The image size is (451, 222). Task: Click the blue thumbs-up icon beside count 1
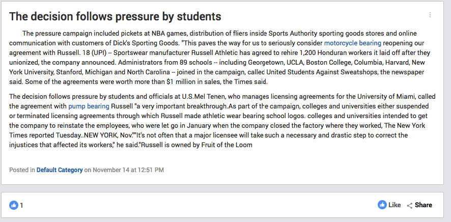click(14, 205)
